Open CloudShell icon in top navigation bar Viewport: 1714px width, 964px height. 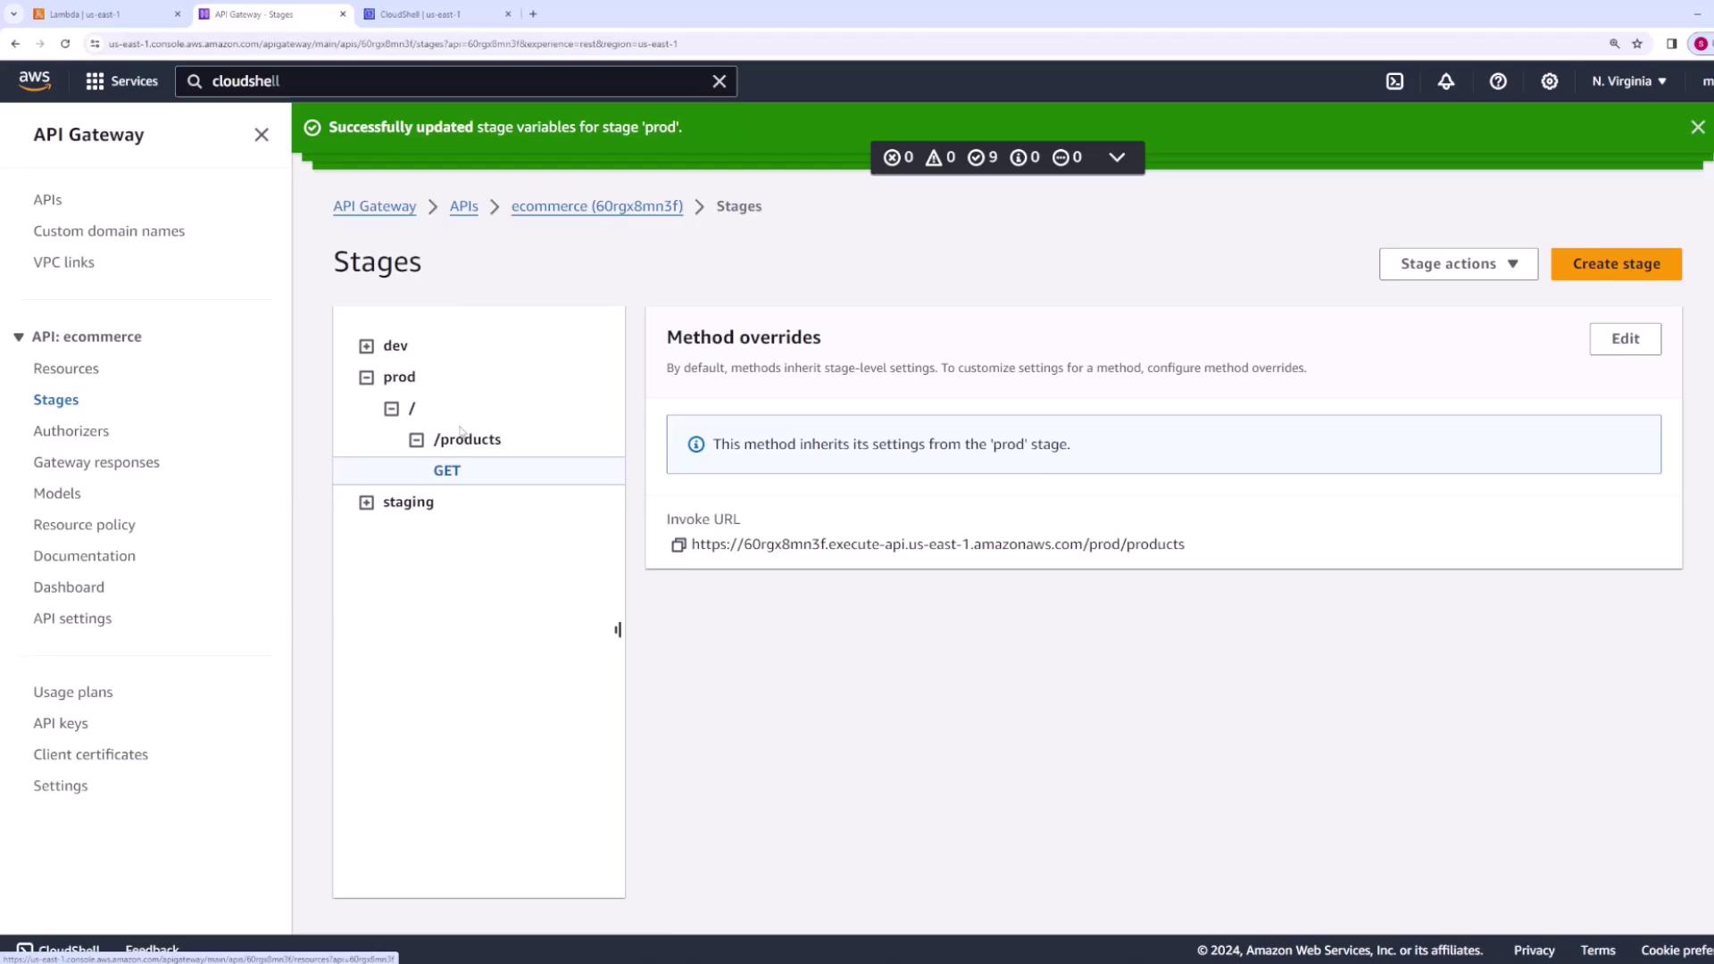(x=1394, y=81)
